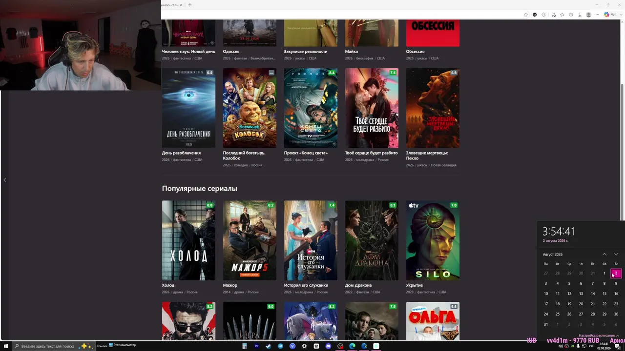This screenshot has width=625, height=351.
Task: Open a new browser tab
Action: (190, 5)
